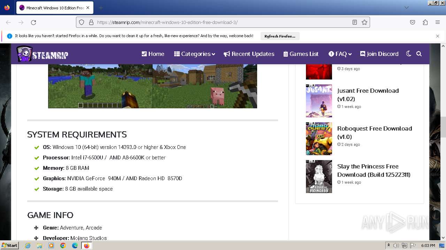Screen dimensions: 446x250
Task: Click the Roboquest game thumbnail
Action: click(319, 139)
